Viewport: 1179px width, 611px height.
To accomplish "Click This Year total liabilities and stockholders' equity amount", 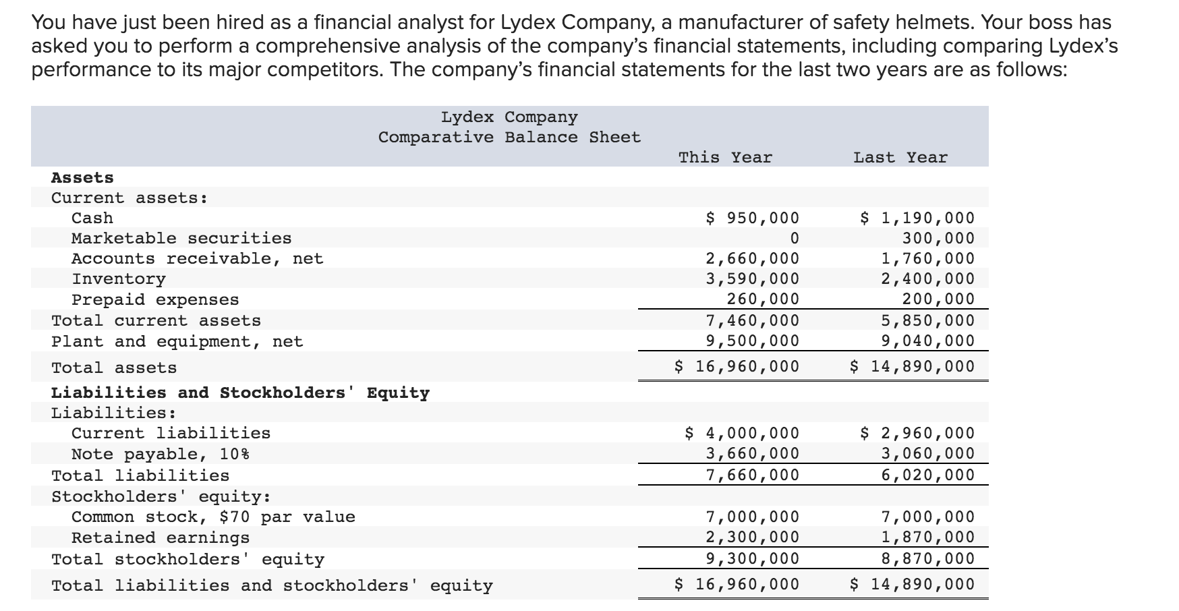I will tap(737, 585).
